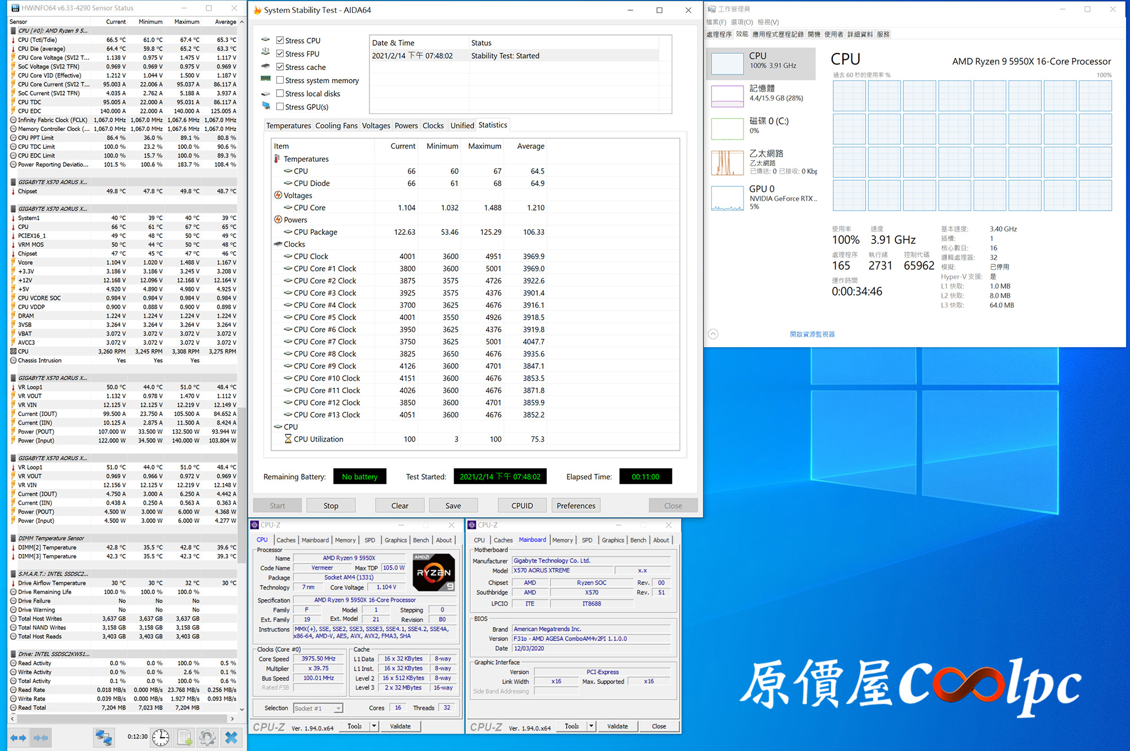Click the Stress FPU row icon
The height and width of the screenshot is (751, 1130).
point(266,51)
